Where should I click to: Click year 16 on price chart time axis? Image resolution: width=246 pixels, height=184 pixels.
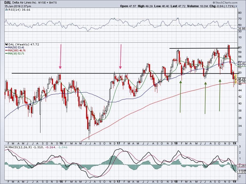point(61,143)
